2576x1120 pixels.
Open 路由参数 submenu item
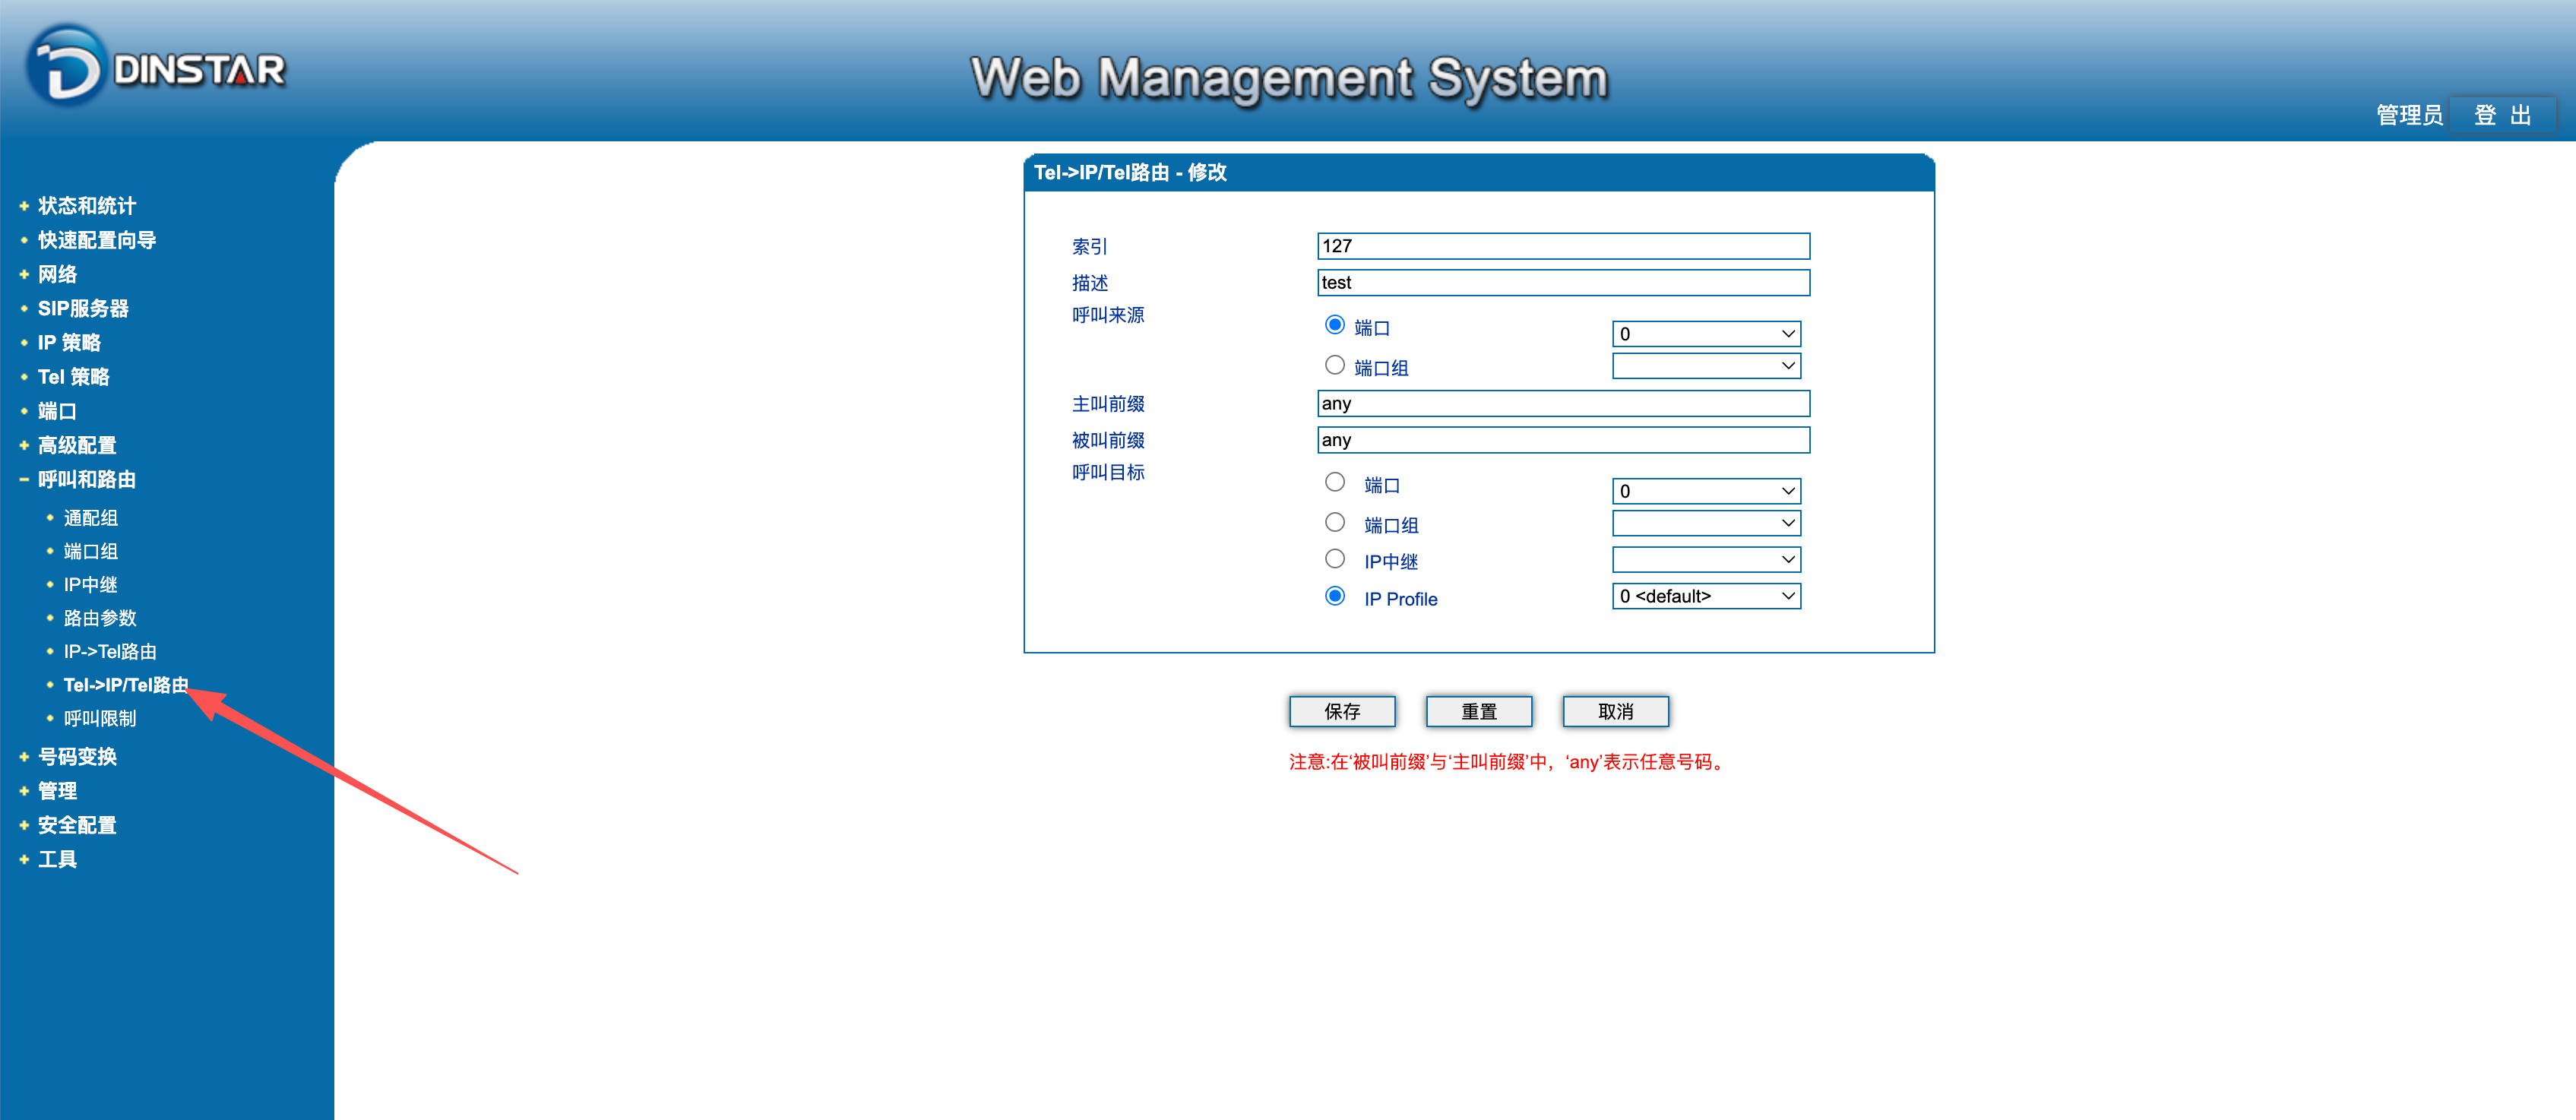tap(99, 618)
